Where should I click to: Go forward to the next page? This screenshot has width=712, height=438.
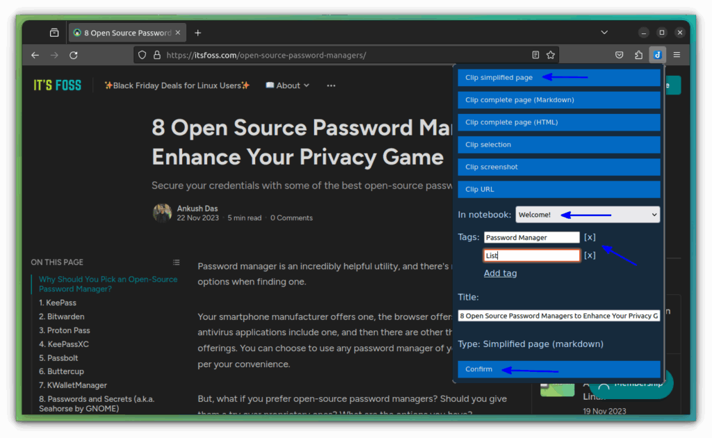54,55
